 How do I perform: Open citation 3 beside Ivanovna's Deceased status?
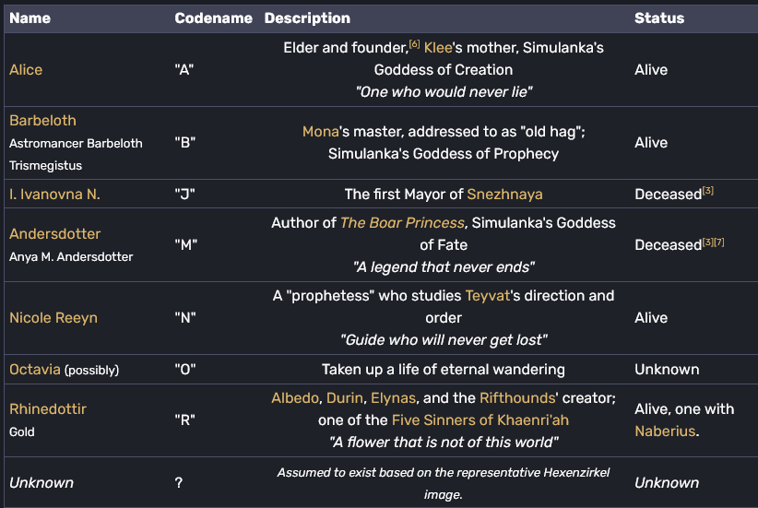[707, 191]
